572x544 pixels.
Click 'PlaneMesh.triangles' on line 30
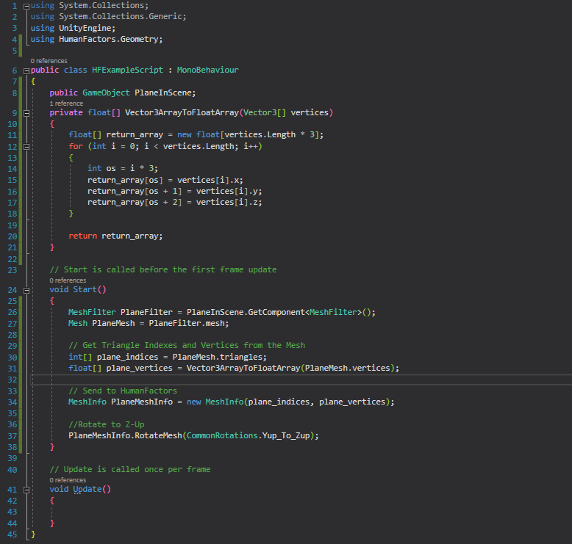[218, 357]
